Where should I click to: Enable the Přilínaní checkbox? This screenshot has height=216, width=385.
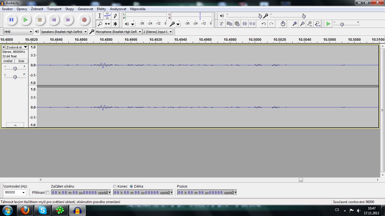[47, 193]
